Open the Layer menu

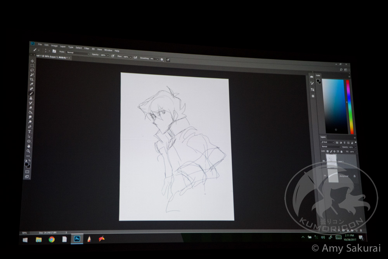[62, 46]
